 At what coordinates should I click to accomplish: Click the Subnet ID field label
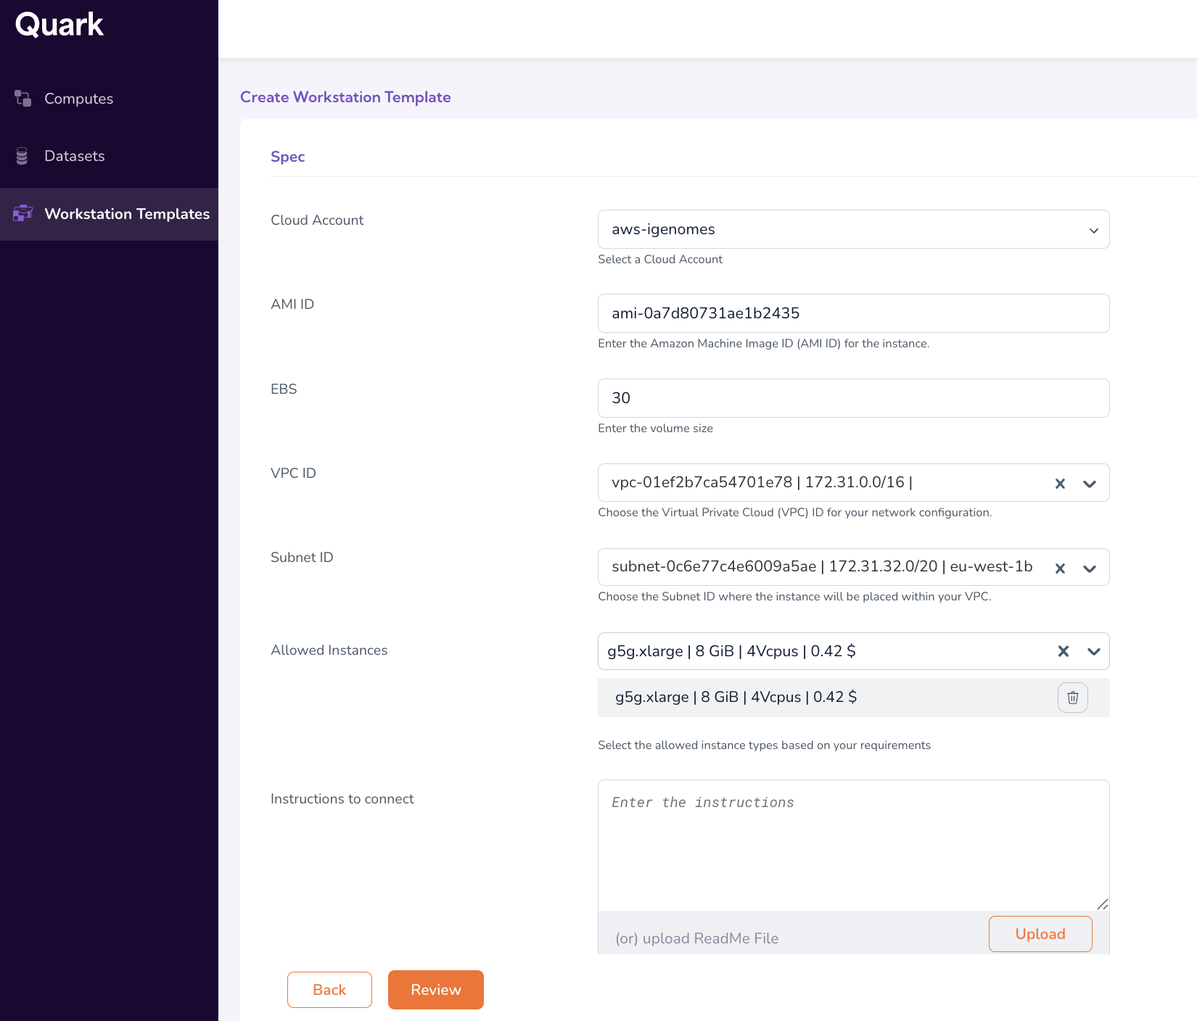pos(302,557)
